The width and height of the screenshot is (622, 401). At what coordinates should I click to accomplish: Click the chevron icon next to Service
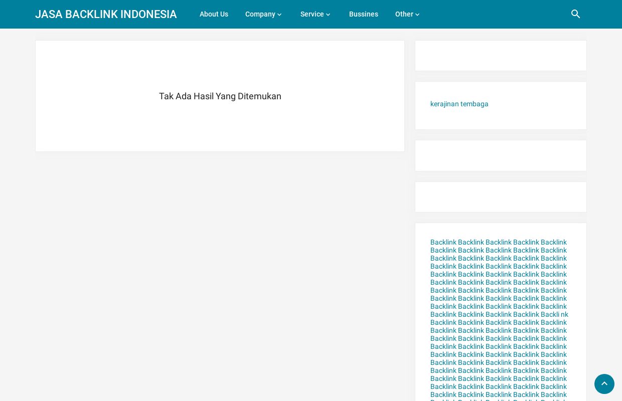(328, 15)
